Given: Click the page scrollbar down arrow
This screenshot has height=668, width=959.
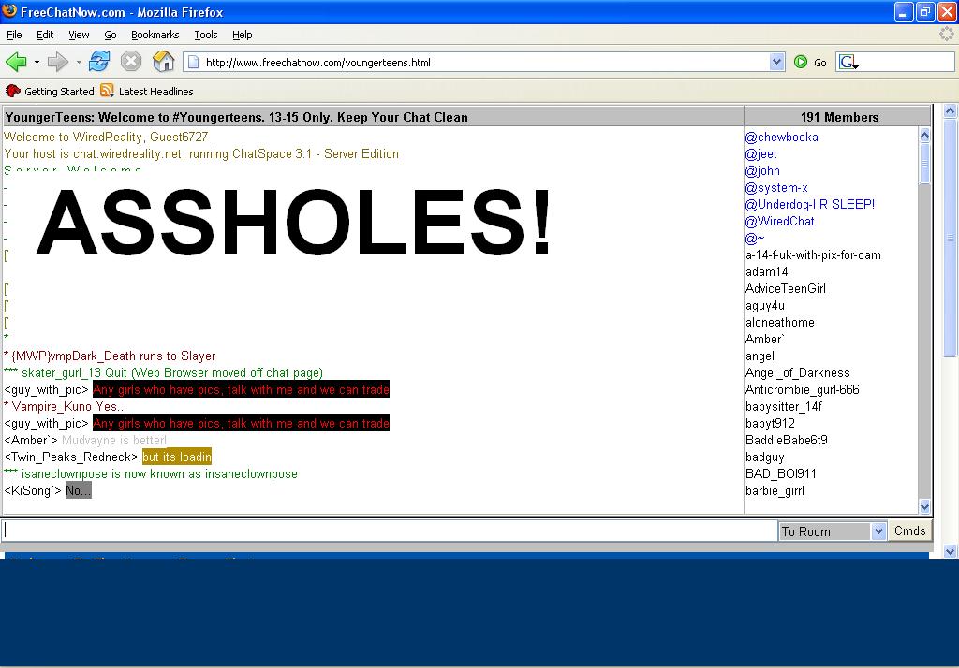Looking at the screenshot, I should (x=950, y=551).
